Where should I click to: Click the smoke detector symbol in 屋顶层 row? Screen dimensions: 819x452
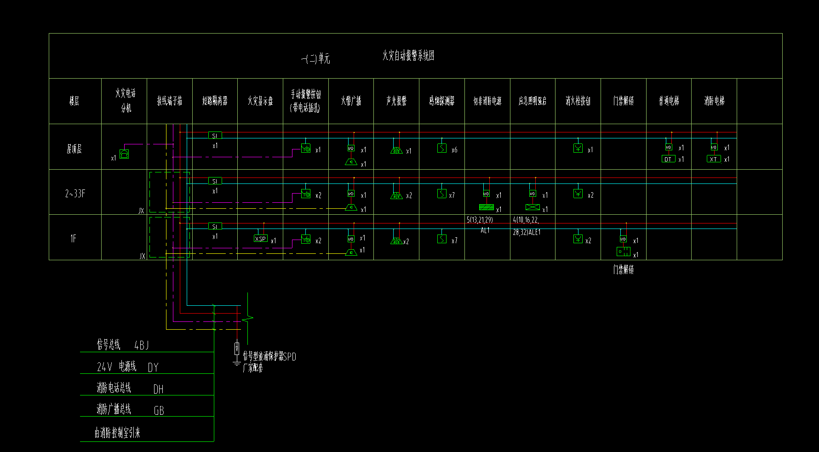click(x=442, y=148)
